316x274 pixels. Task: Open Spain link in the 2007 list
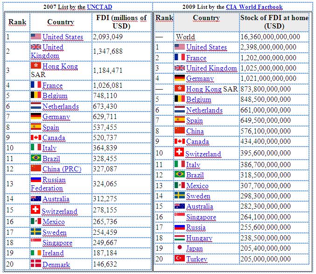click(51, 127)
